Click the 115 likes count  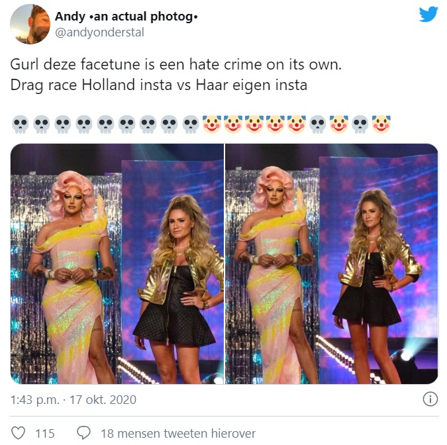[x=45, y=433]
